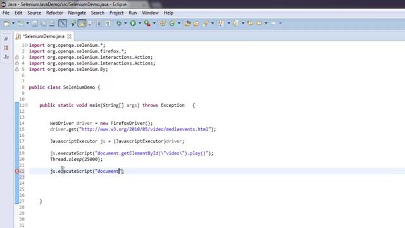Viewport: 405px width, 228px height.
Task: Click the Save icon in toolbar
Action: [x=35, y=23]
